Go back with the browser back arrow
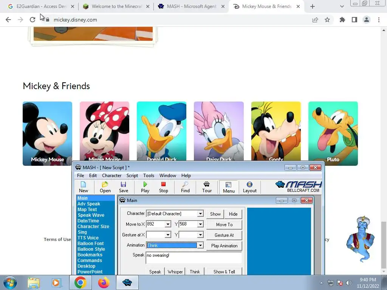The width and height of the screenshot is (387, 290). (8, 20)
